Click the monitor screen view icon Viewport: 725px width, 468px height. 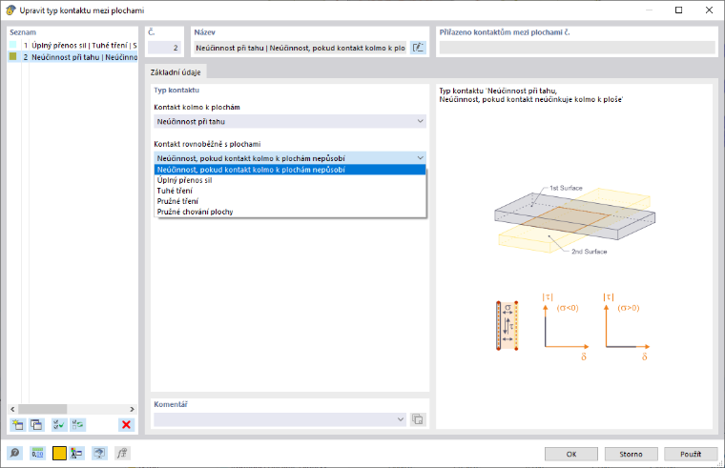(x=99, y=453)
